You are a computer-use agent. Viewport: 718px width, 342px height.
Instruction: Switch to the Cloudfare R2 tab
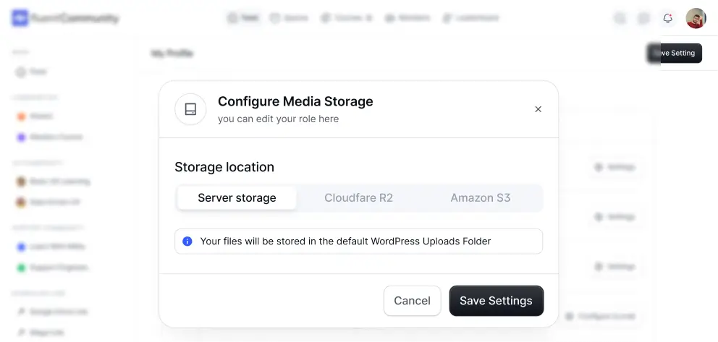pyautogui.click(x=358, y=198)
